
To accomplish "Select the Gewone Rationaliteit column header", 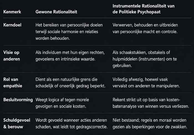I will tap(56, 12).
